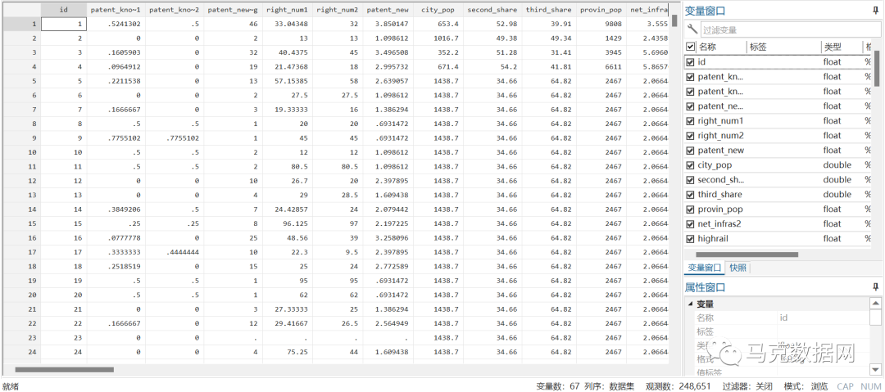Select the right_num1 data column header

point(288,10)
